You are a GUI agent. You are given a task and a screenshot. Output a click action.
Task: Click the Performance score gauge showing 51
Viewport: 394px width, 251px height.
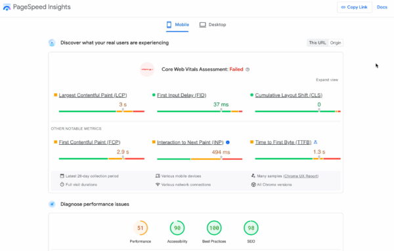pos(141,228)
